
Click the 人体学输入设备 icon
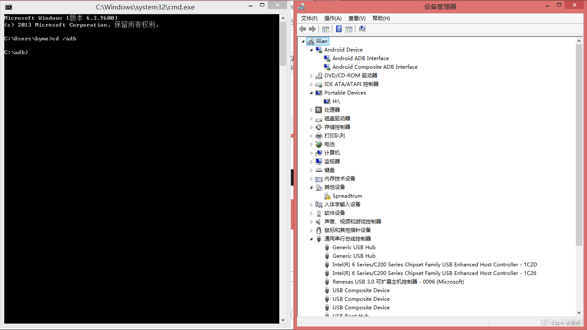point(319,205)
